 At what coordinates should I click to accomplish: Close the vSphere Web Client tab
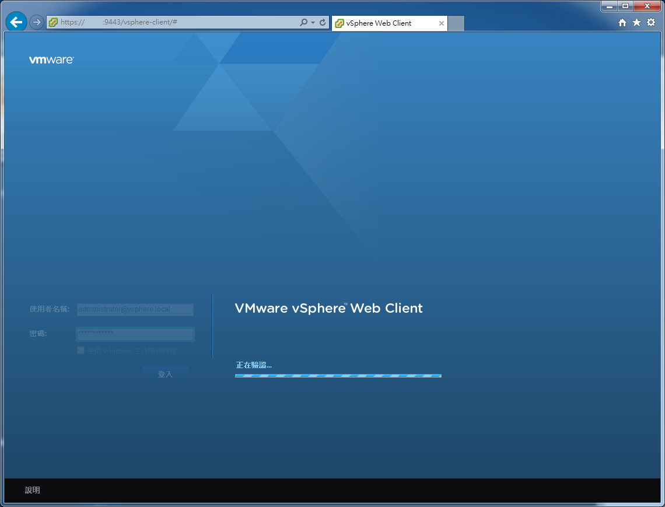point(442,23)
